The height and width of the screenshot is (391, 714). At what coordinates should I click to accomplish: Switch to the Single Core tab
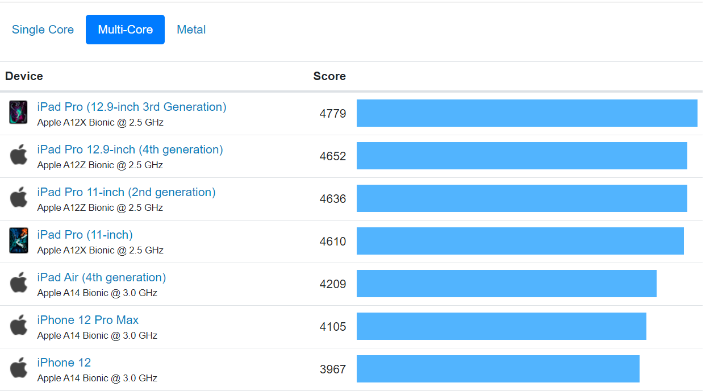[43, 30]
